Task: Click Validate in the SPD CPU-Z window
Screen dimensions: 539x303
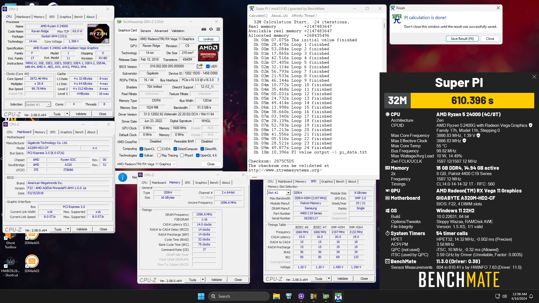Action: pos(342,279)
